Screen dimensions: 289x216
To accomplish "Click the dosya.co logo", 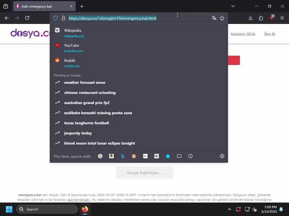I will (30, 33).
